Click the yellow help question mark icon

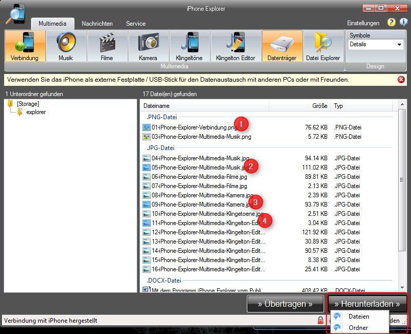pos(391,23)
